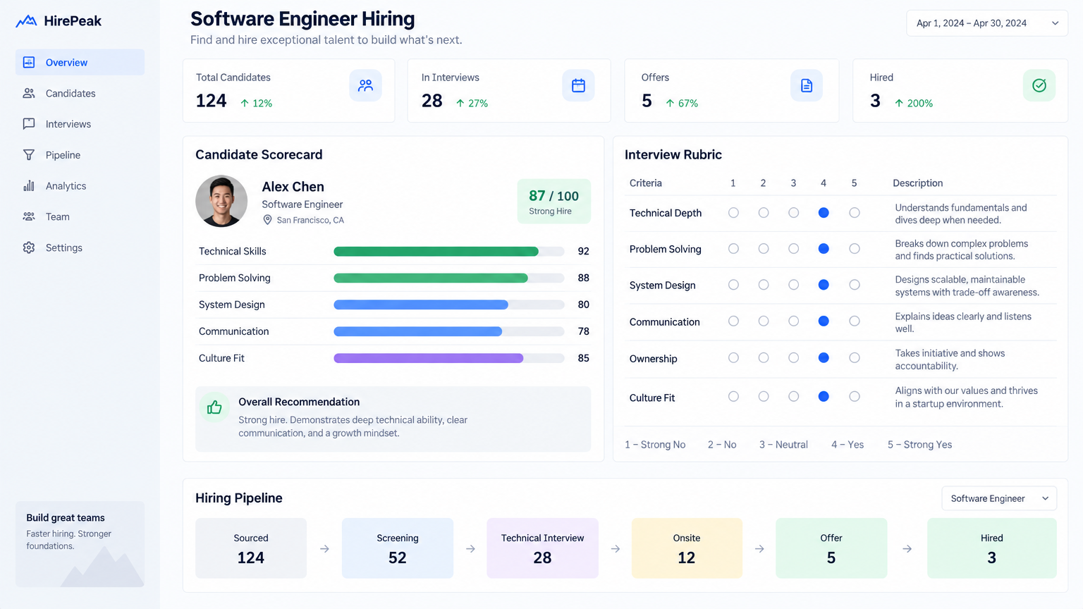Click the In Interviews calendar icon
This screenshot has width=1083, height=609.
578,85
